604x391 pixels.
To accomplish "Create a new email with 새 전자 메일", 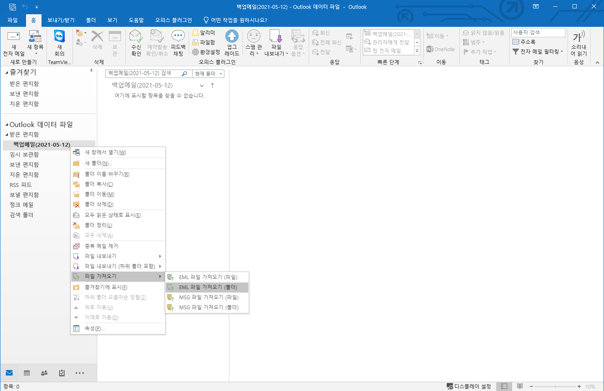I will tap(14, 43).
